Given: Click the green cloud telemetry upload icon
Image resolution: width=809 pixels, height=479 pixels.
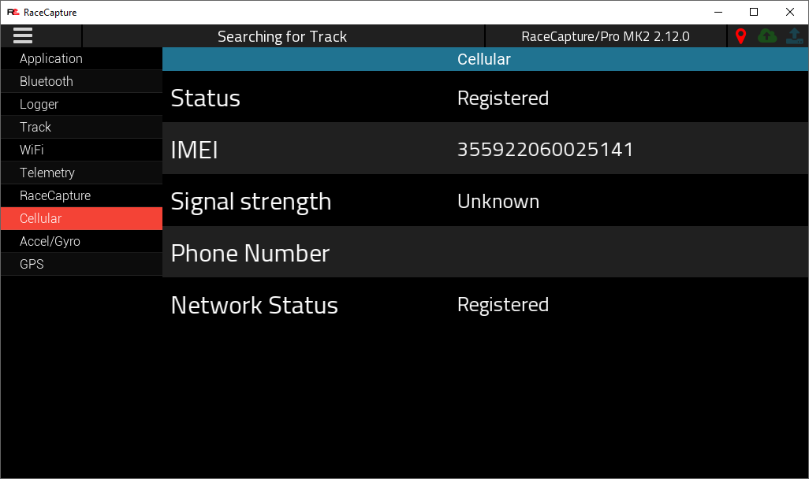Looking at the screenshot, I should tap(767, 35).
